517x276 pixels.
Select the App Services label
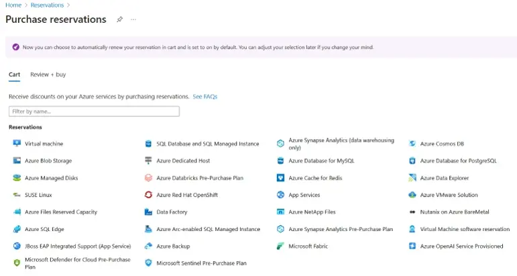tap(304, 195)
